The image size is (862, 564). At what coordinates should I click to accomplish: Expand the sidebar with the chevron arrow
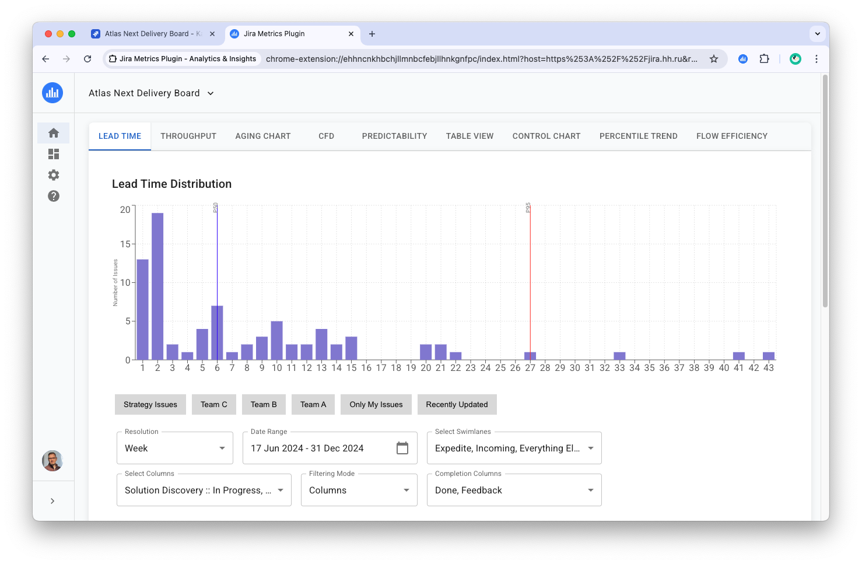(x=52, y=501)
